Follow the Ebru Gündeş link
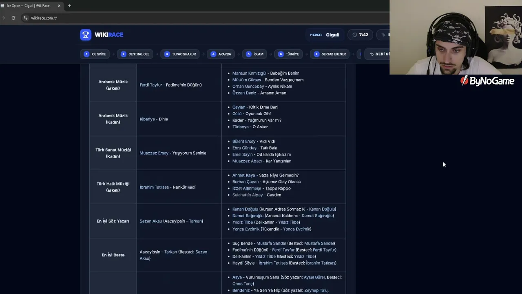The width and height of the screenshot is (522, 294). coord(244,148)
